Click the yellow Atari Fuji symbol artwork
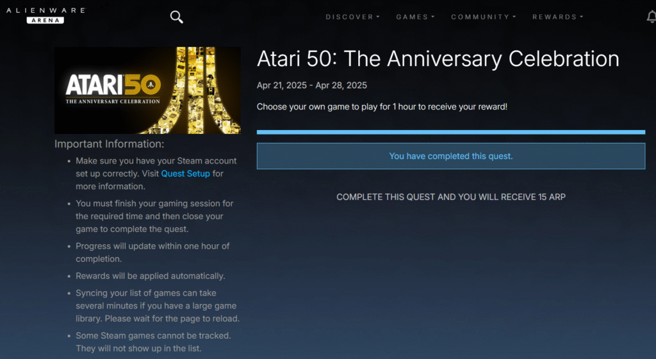656x359 pixels. (202, 90)
